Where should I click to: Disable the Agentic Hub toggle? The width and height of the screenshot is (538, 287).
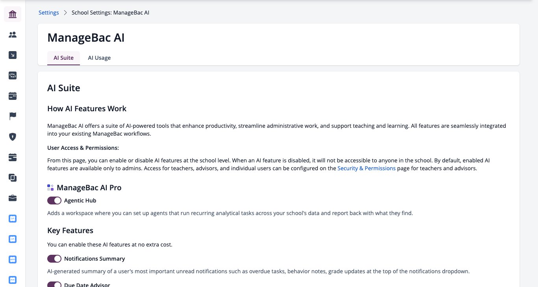pos(54,201)
